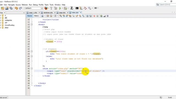Select the phpLr folder in Files
Viewport: 176px width, 99px height.
point(7,28)
